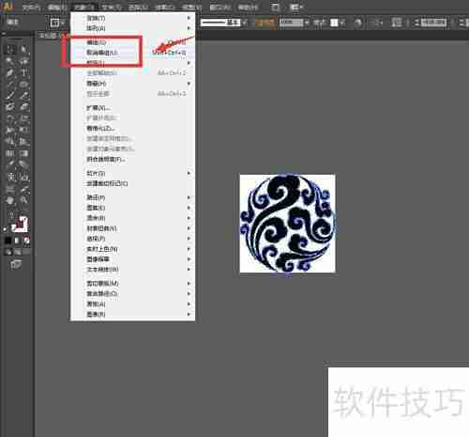Select the Line Segment tool
Screen dimensions: 469x437
(x=10, y=85)
